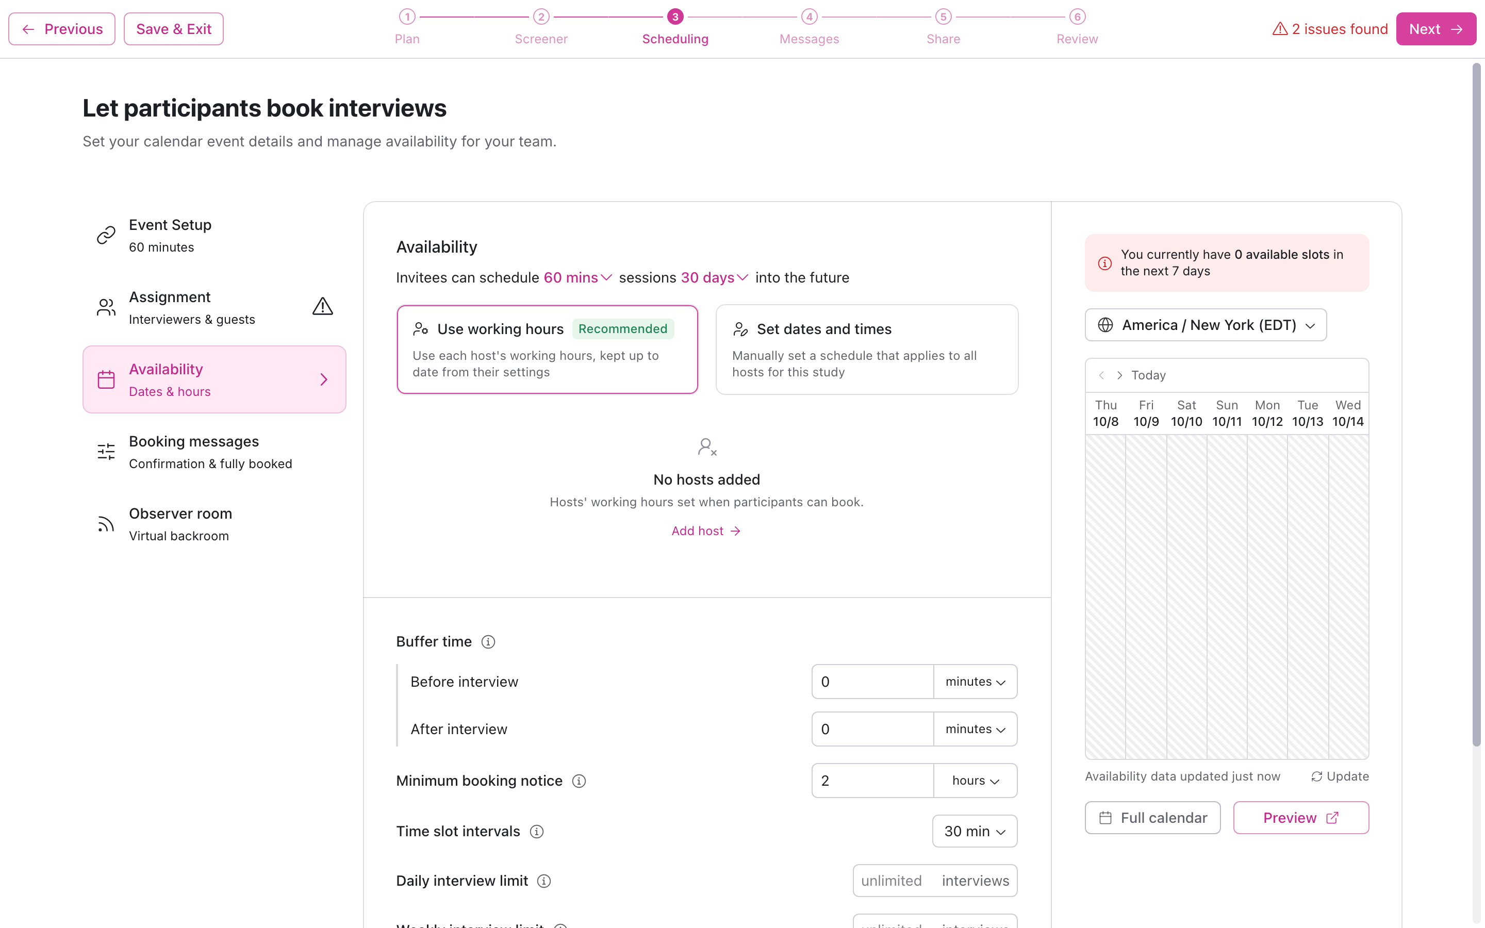Open Full calendar

(1152, 818)
